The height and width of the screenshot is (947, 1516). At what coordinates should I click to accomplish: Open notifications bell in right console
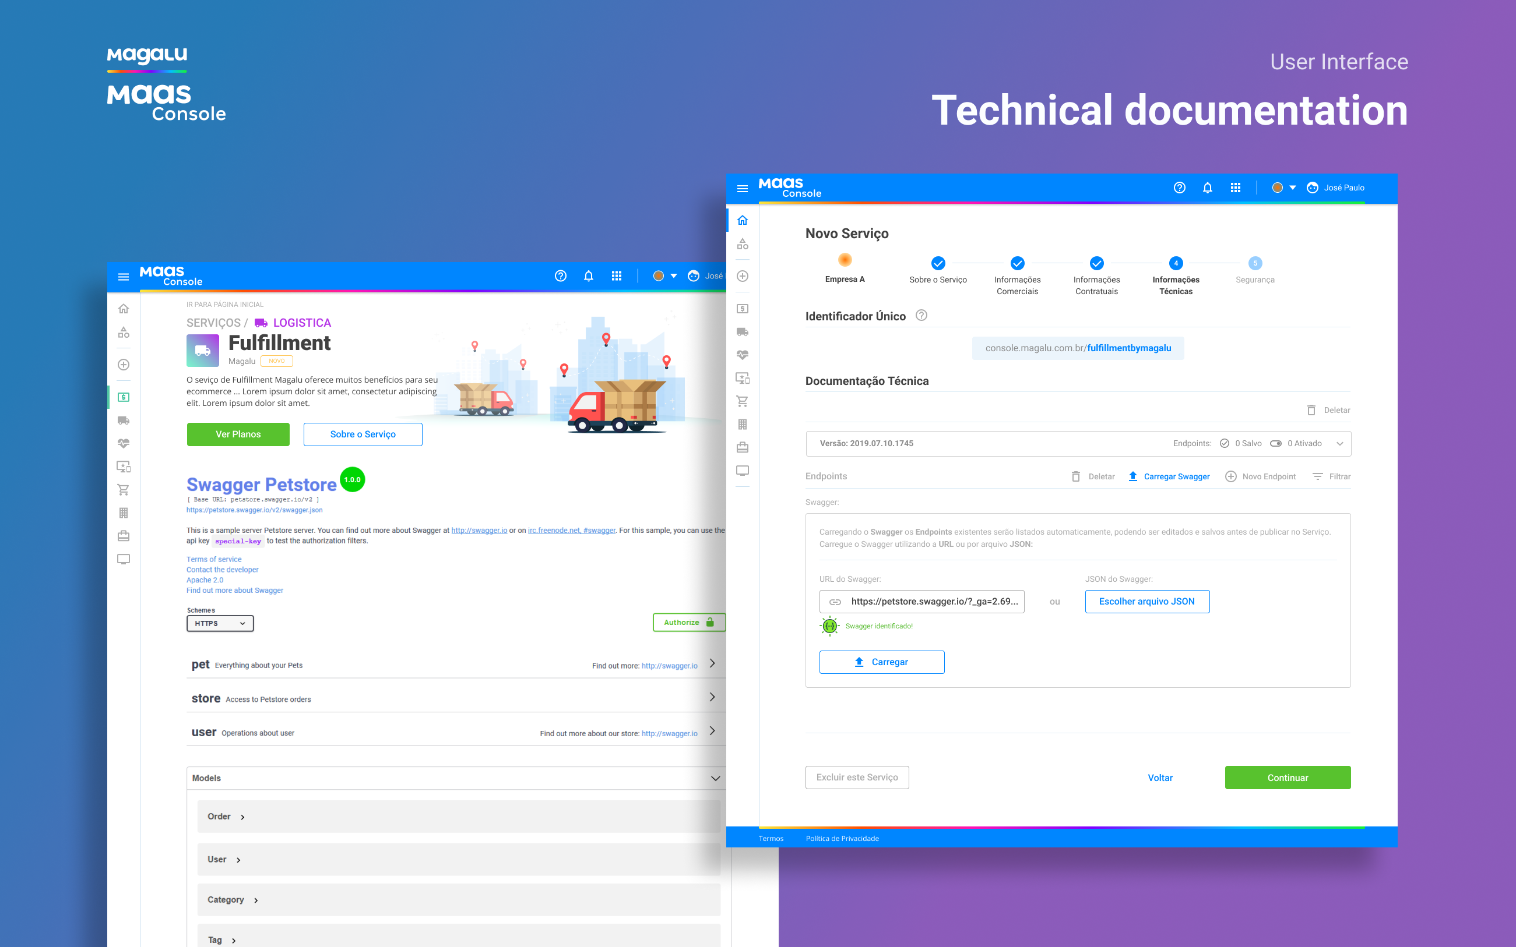click(x=1207, y=188)
